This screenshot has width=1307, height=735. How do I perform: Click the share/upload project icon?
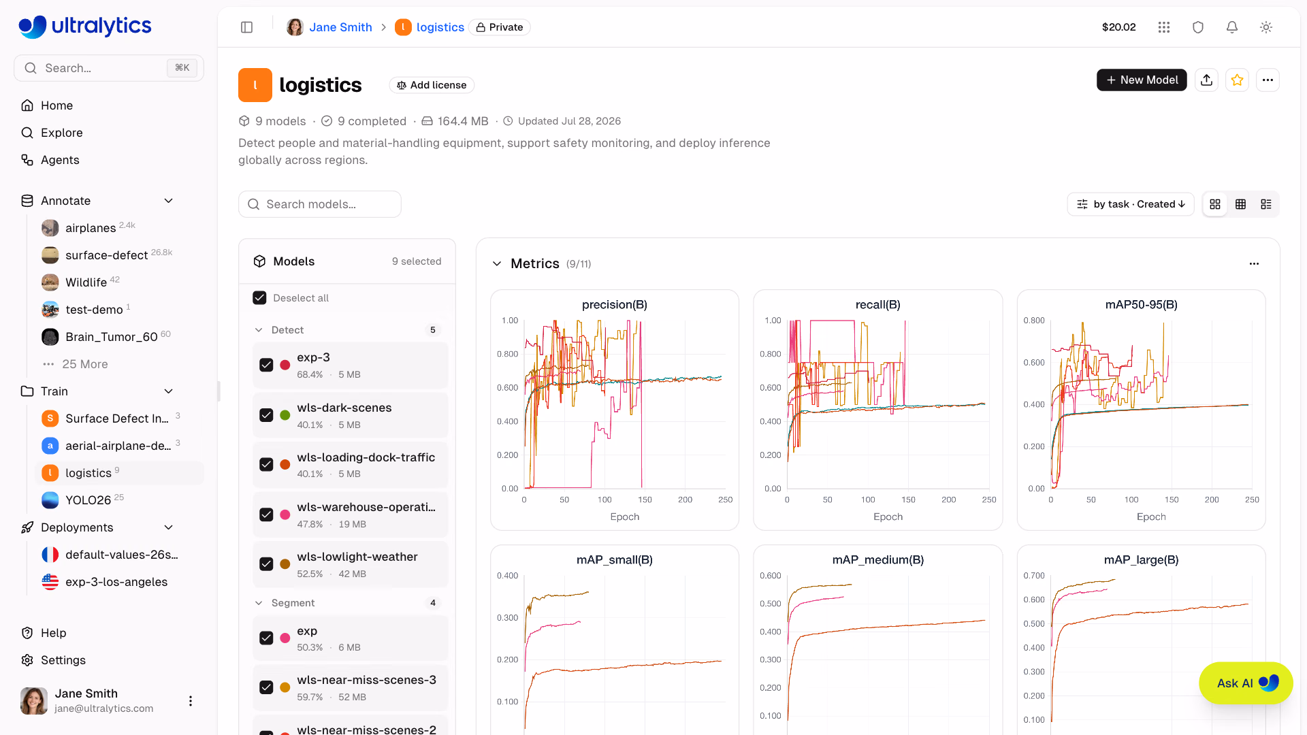point(1207,80)
